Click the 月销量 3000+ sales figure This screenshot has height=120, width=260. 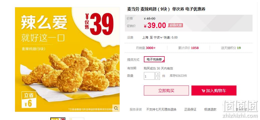pyautogui.click(x=146, y=48)
